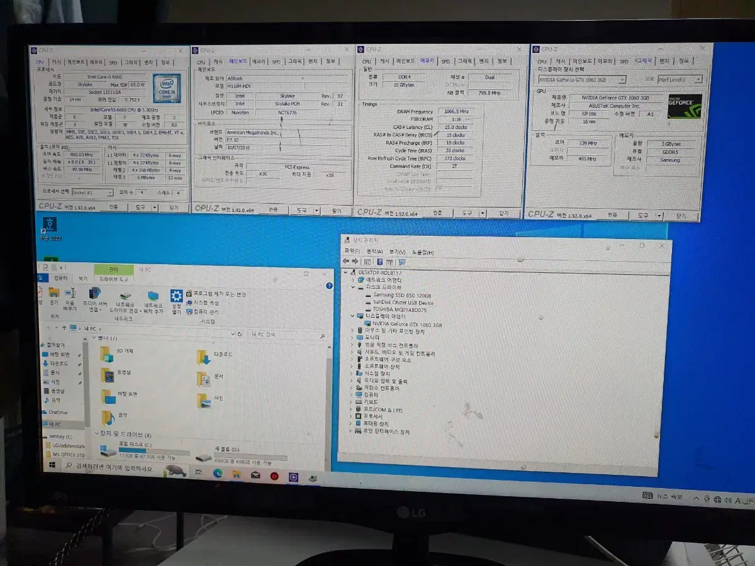Expand 네트워크 어댑터 in Device Manager
This screenshot has height=566, width=755.
point(353,279)
